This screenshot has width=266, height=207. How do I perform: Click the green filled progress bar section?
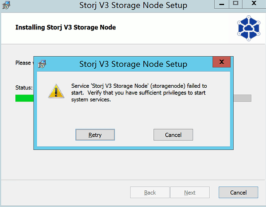tap(24, 98)
